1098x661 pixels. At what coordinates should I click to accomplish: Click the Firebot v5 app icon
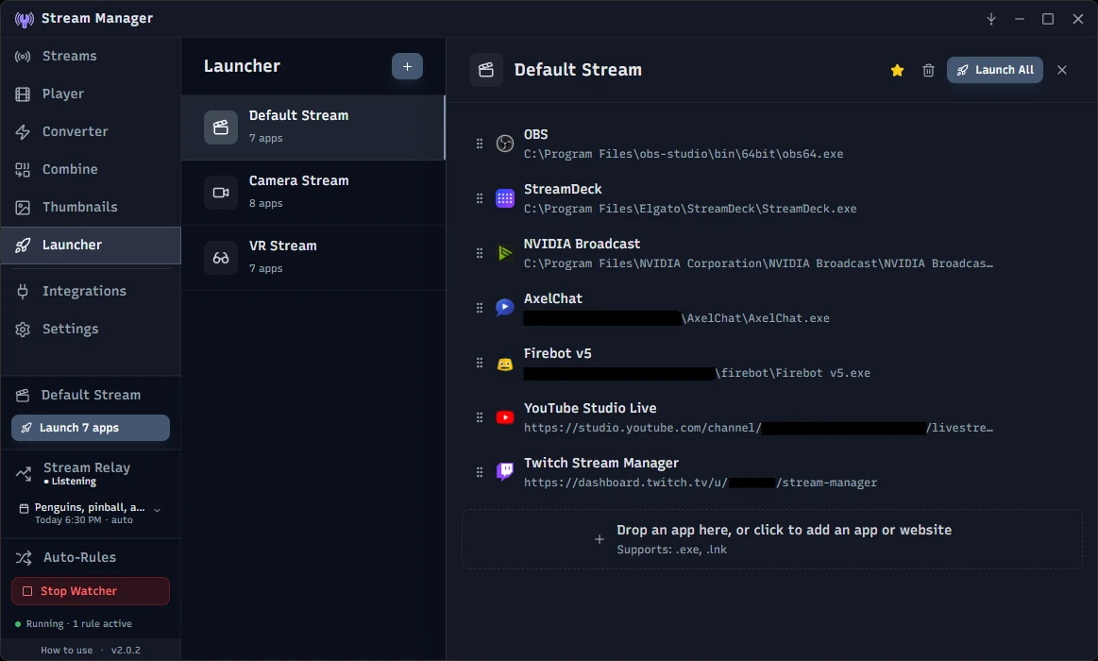click(505, 364)
